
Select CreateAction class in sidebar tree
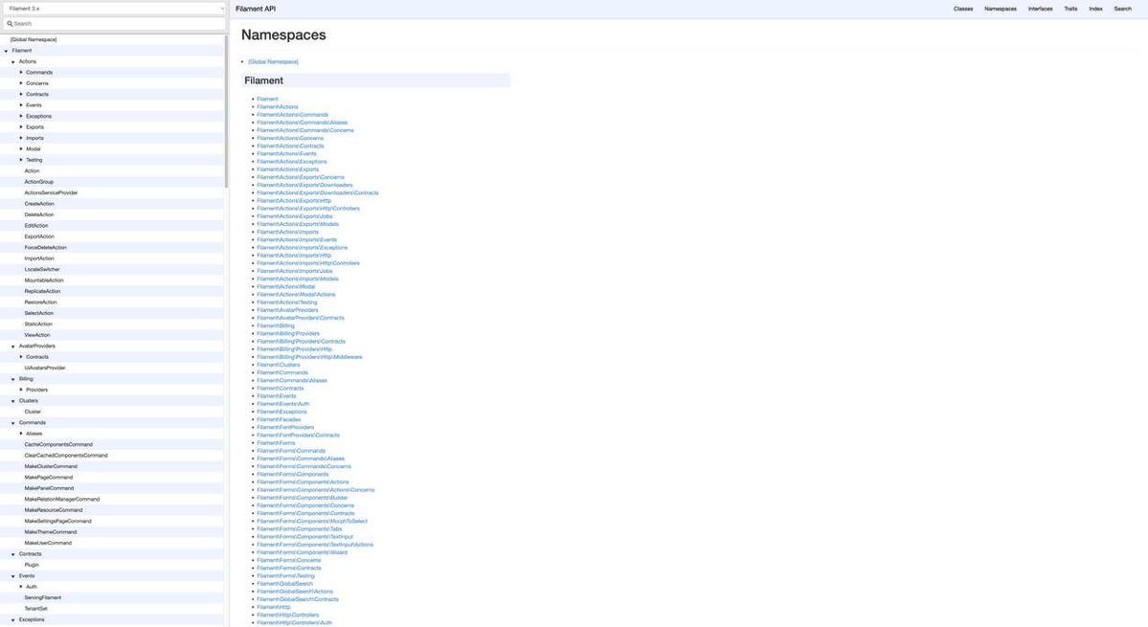39,204
